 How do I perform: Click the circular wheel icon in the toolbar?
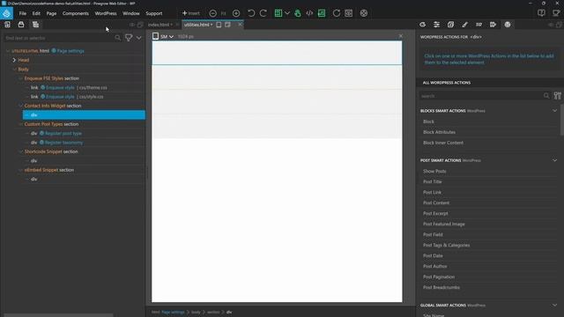(364, 13)
